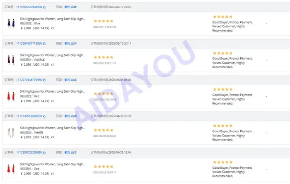The width and height of the screenshot is (290, 184).
Task: Open order link 1112353023239930
Action: point(29,153)
